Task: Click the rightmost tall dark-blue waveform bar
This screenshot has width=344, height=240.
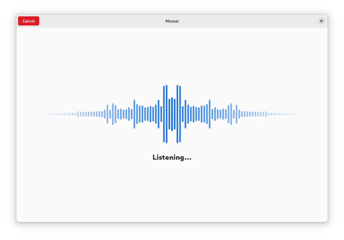Action: tap(180, 114)
